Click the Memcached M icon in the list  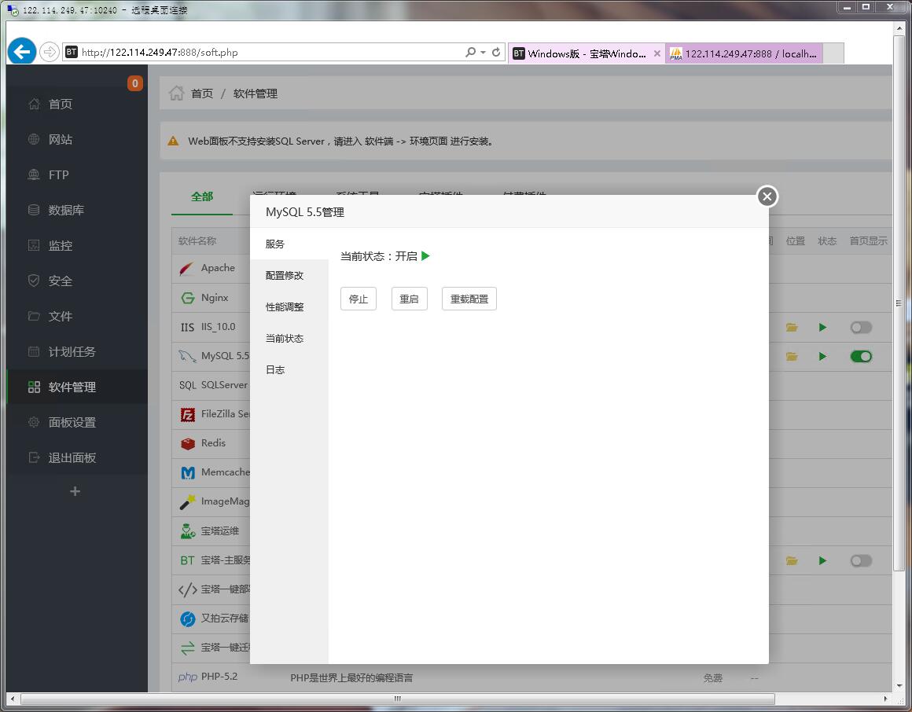pos(187,472)
